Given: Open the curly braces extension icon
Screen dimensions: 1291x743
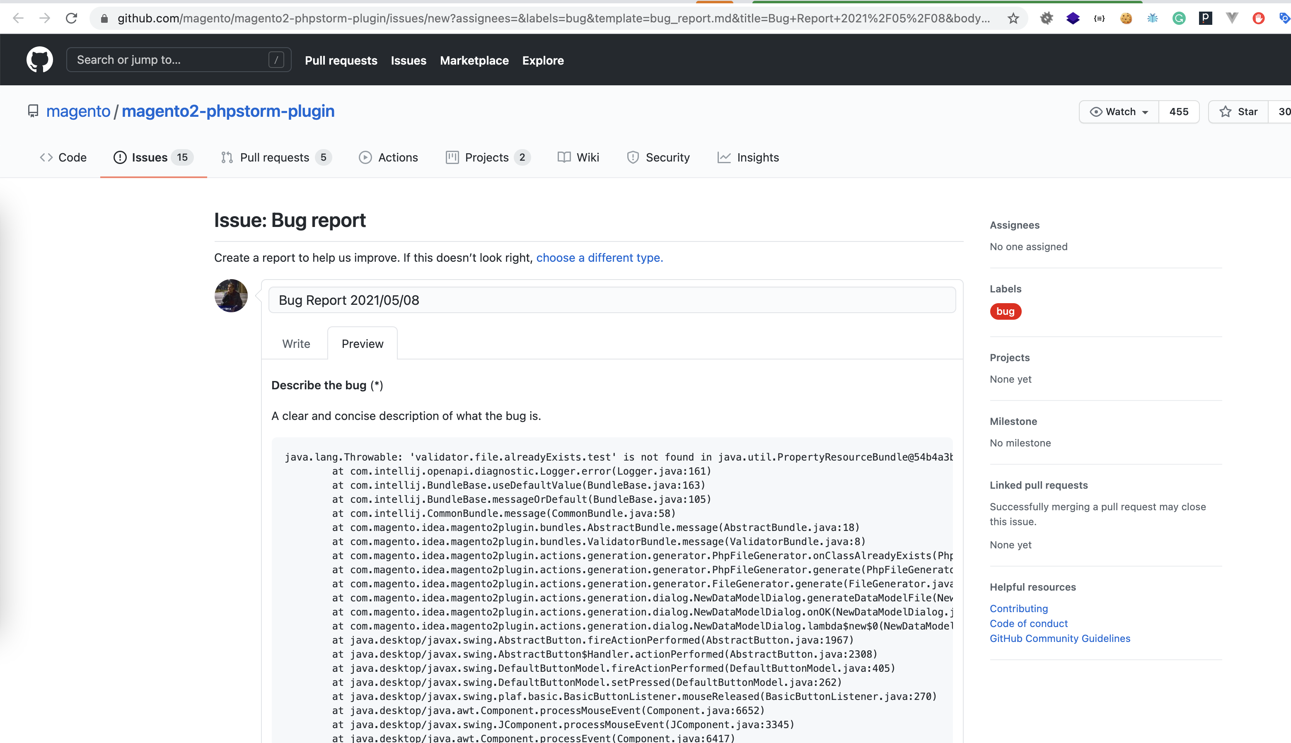Looking at the screenshot, I should click(1100, 18).
